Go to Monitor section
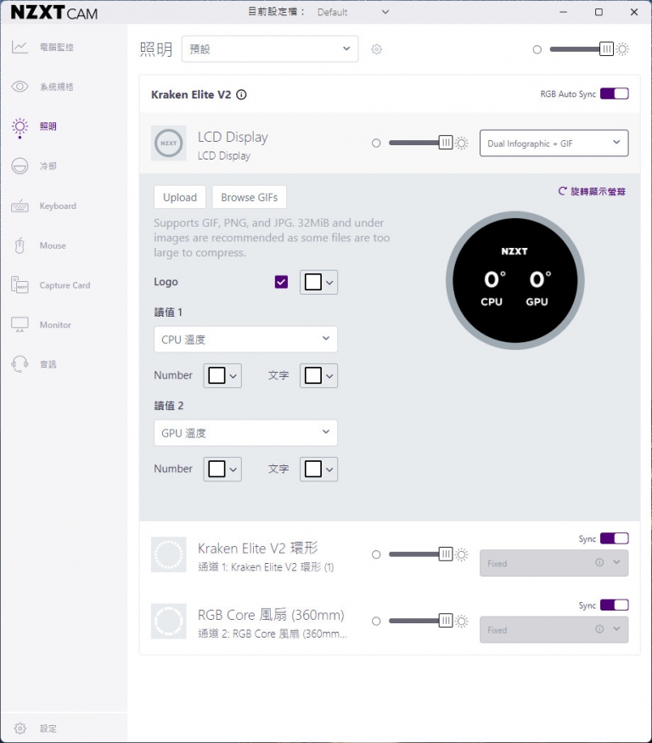 point(55,324)
